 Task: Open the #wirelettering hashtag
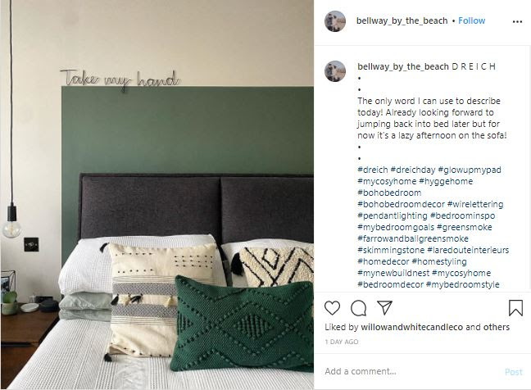click(x=475, y=204)
